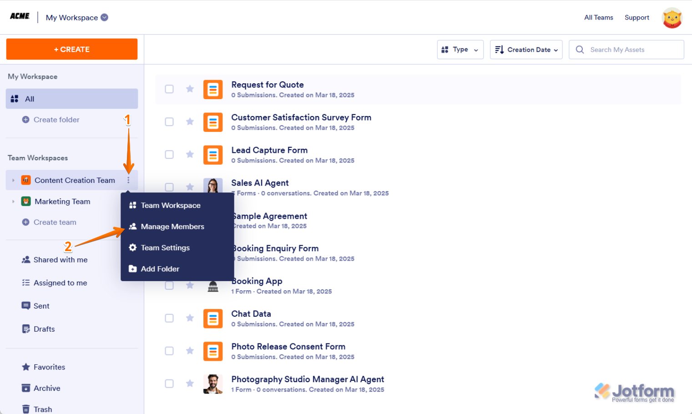Open the Booking App building icon

coord(213,286)
